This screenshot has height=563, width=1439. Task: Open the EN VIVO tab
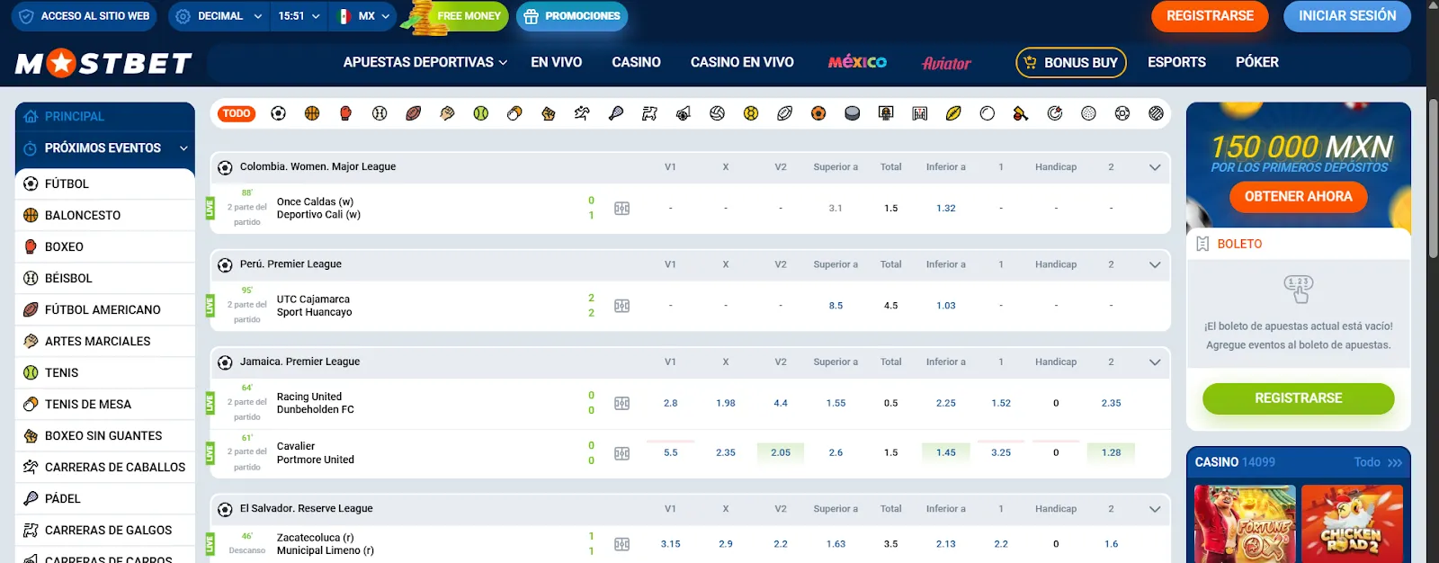(x=556, y=62)
